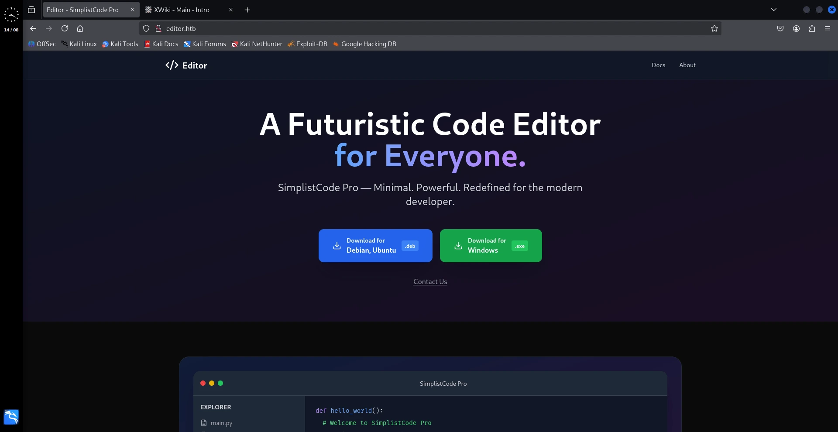Toggle the home button navigation
This screenshot has width=838, height=432.
[80, 28]
